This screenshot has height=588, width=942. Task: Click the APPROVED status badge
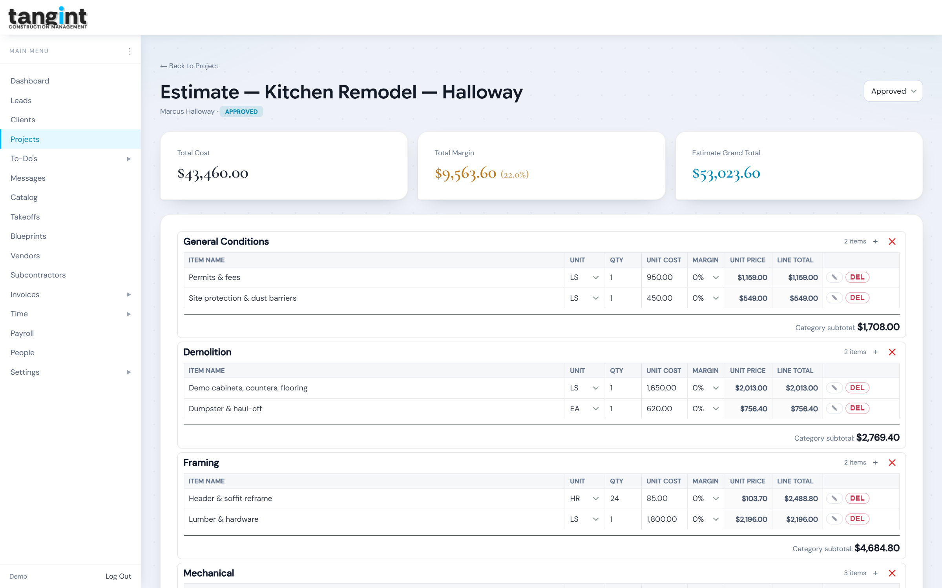pos(241,111)
